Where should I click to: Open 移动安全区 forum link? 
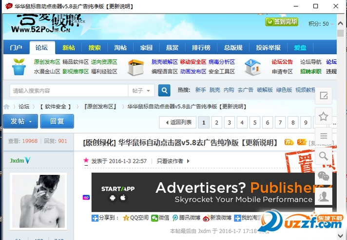pyautogui.click(x=193, y=62)
